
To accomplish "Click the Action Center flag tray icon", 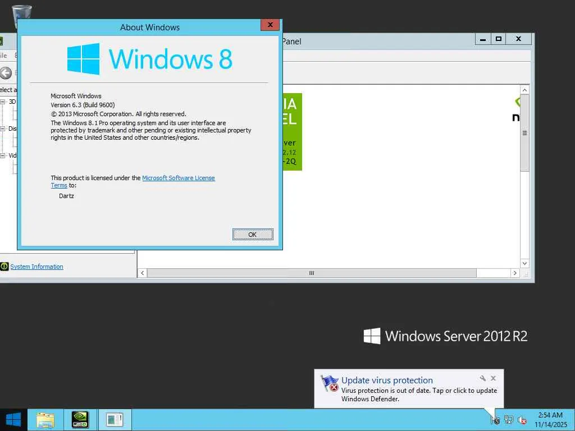I will point(495,420).
